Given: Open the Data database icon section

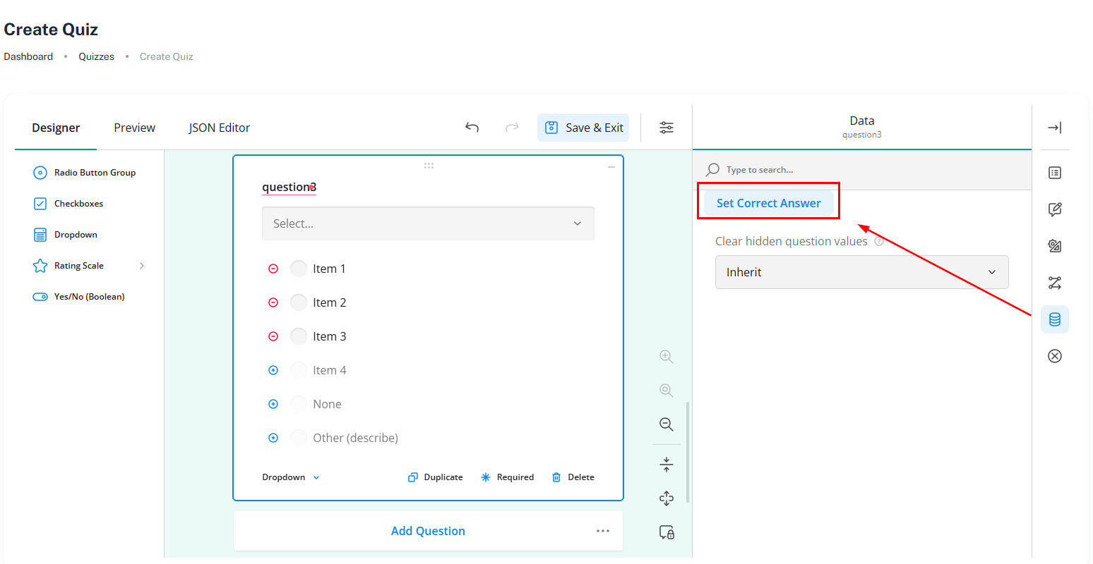Looking at the screenshot, I should point(1054,319).
